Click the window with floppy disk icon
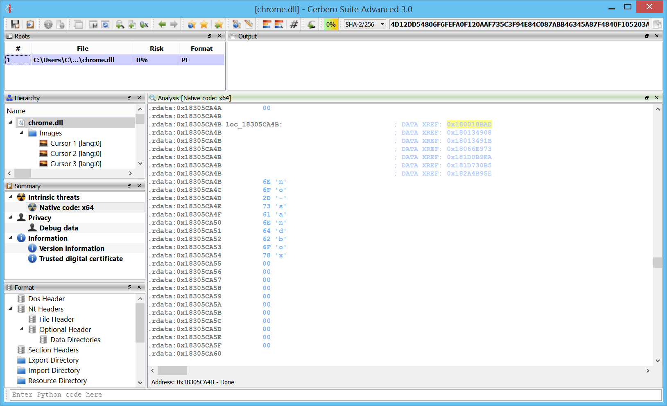The width and height of the screenshot is (667, 406). tap(93, 25)
